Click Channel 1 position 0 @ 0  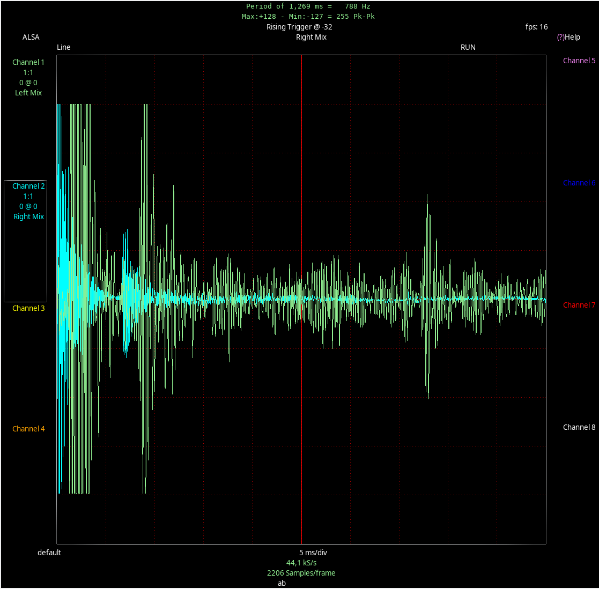pyautogui.click(x=28, y=83)
